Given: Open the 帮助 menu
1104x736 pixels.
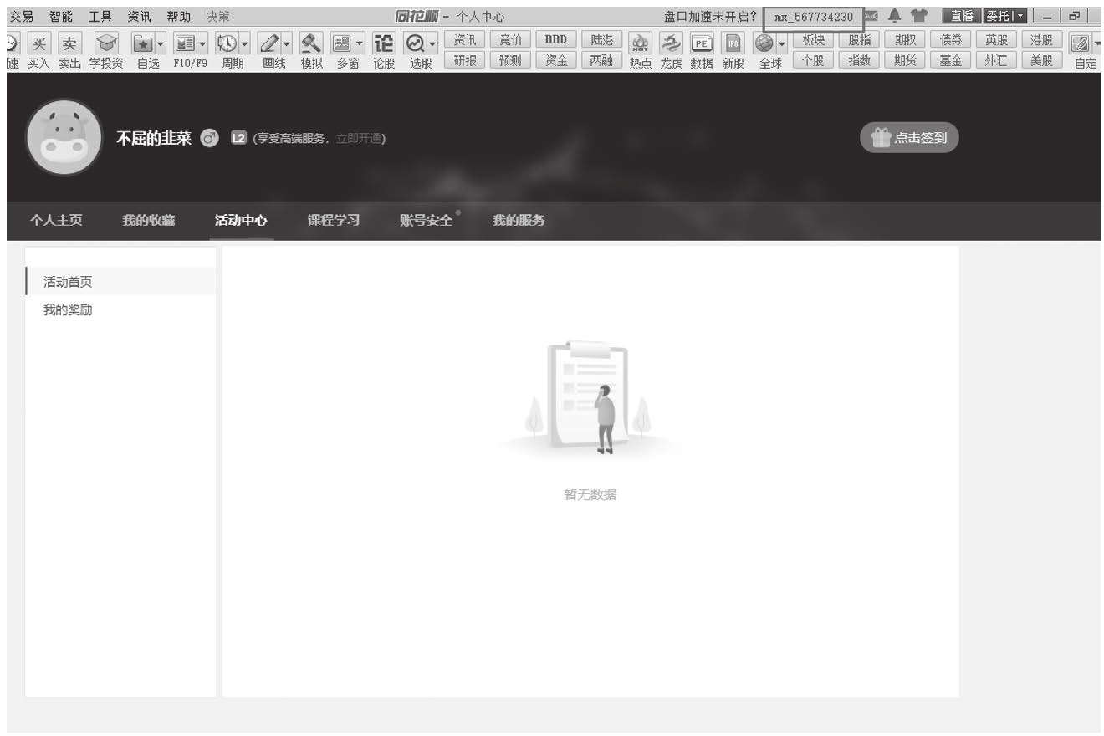Looking at the screenshot, I should click(x=179, y=16).
